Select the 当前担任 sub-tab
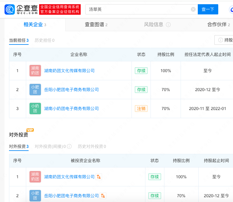Image resolution: width=233 pixels, height=202 pixels. [x=19, y=40]
